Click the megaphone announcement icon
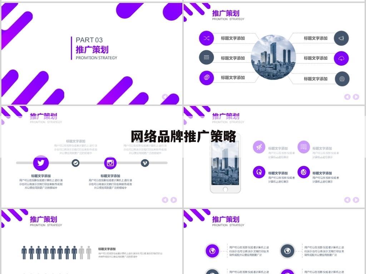The image size is (366, 274). click(x=341, y=37)
